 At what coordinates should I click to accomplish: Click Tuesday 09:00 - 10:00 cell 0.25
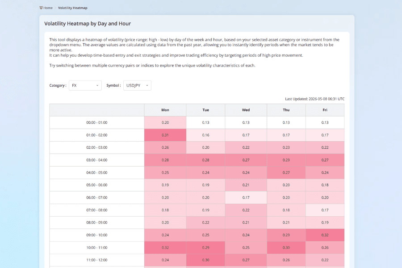205,235
